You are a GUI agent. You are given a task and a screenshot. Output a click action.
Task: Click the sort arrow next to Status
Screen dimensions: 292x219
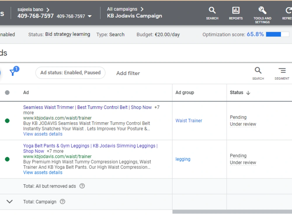[x=248, y=93]
